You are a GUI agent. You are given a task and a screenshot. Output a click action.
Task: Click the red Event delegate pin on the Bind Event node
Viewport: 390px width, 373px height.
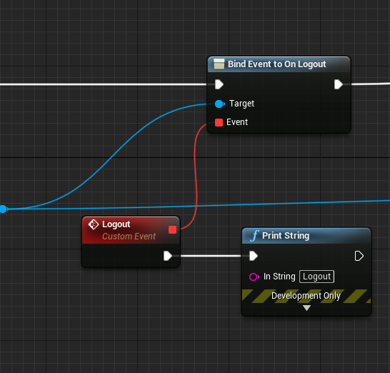point(219,122)
